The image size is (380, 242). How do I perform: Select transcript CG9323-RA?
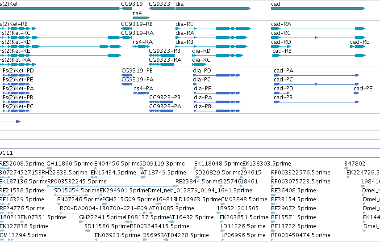(161, 64)
